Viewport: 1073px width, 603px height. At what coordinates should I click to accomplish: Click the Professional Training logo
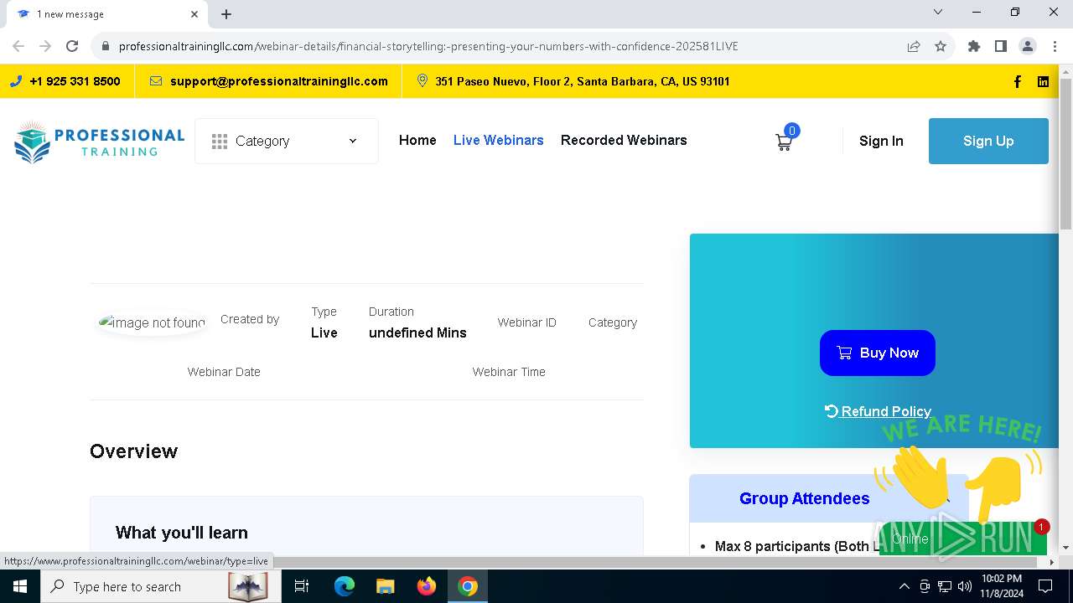coord(99,142)
